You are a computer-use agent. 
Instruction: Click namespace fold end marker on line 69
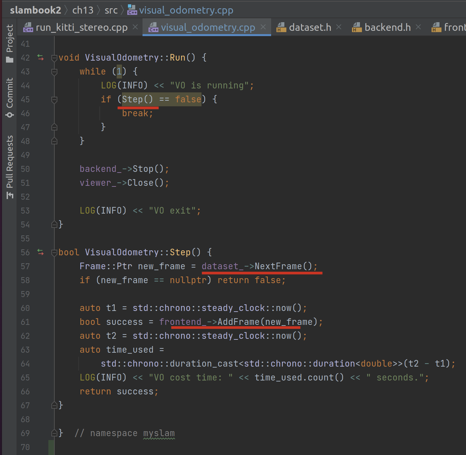54,433
